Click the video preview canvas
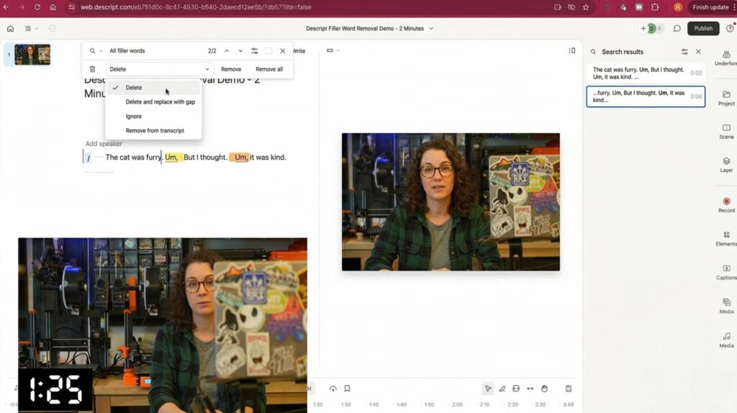737x413 pixels. pyautogui.click(x=451, y=202)
